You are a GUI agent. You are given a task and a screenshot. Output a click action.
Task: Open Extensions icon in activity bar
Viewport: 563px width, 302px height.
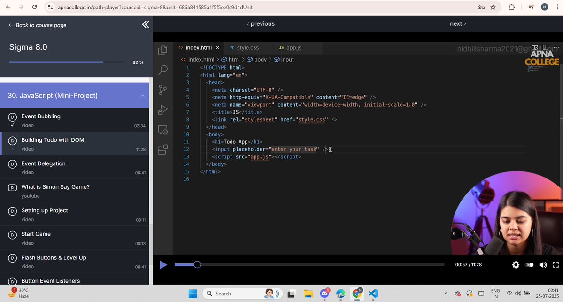point(162,149)
